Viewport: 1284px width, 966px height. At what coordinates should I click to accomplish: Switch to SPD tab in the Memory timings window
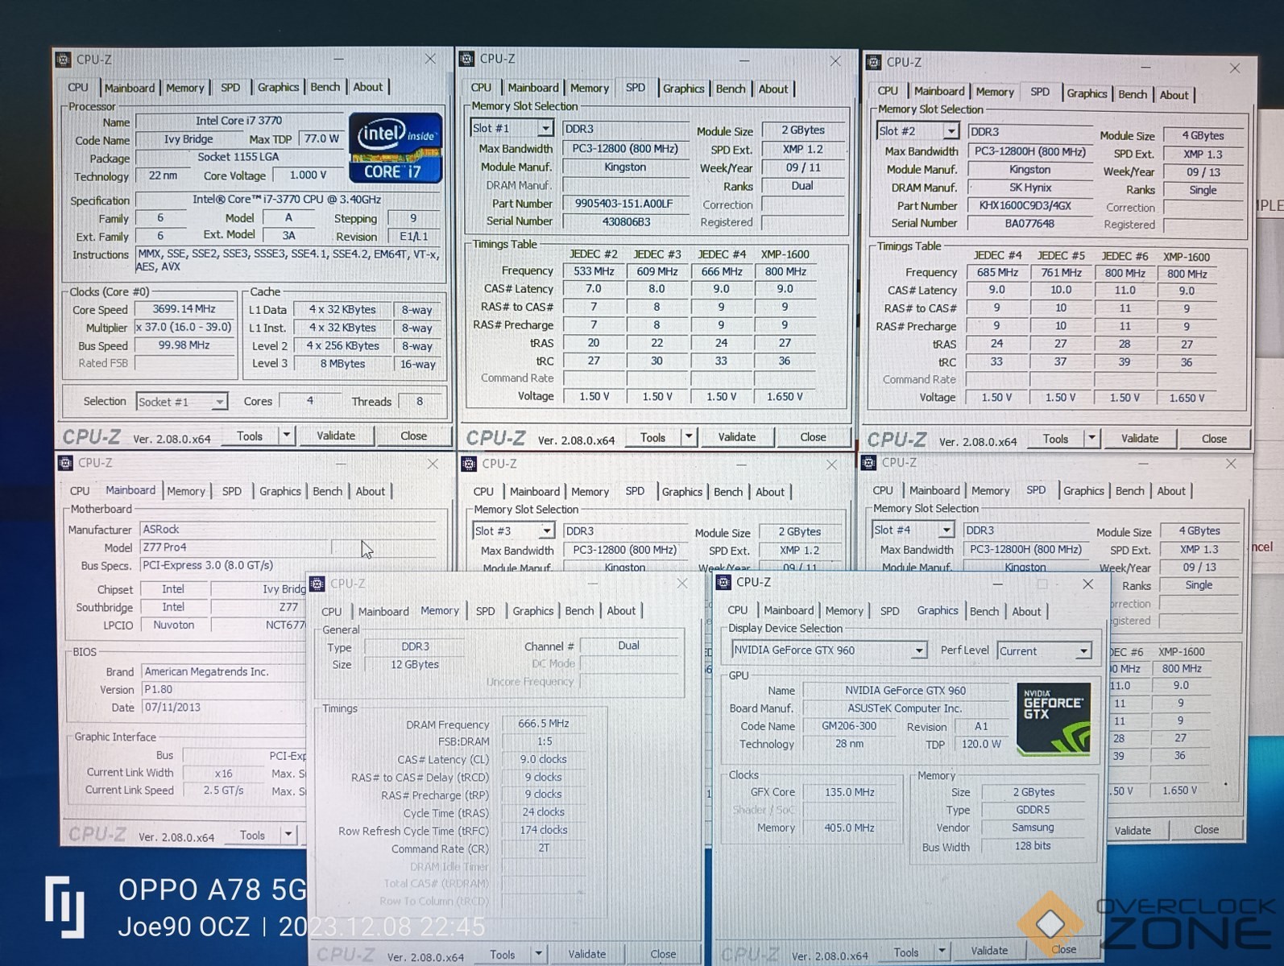486,611
